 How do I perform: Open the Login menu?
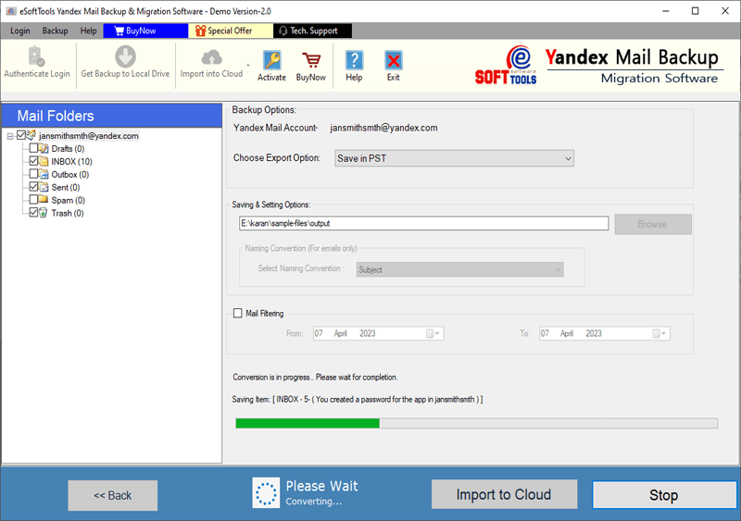[19, 31]
